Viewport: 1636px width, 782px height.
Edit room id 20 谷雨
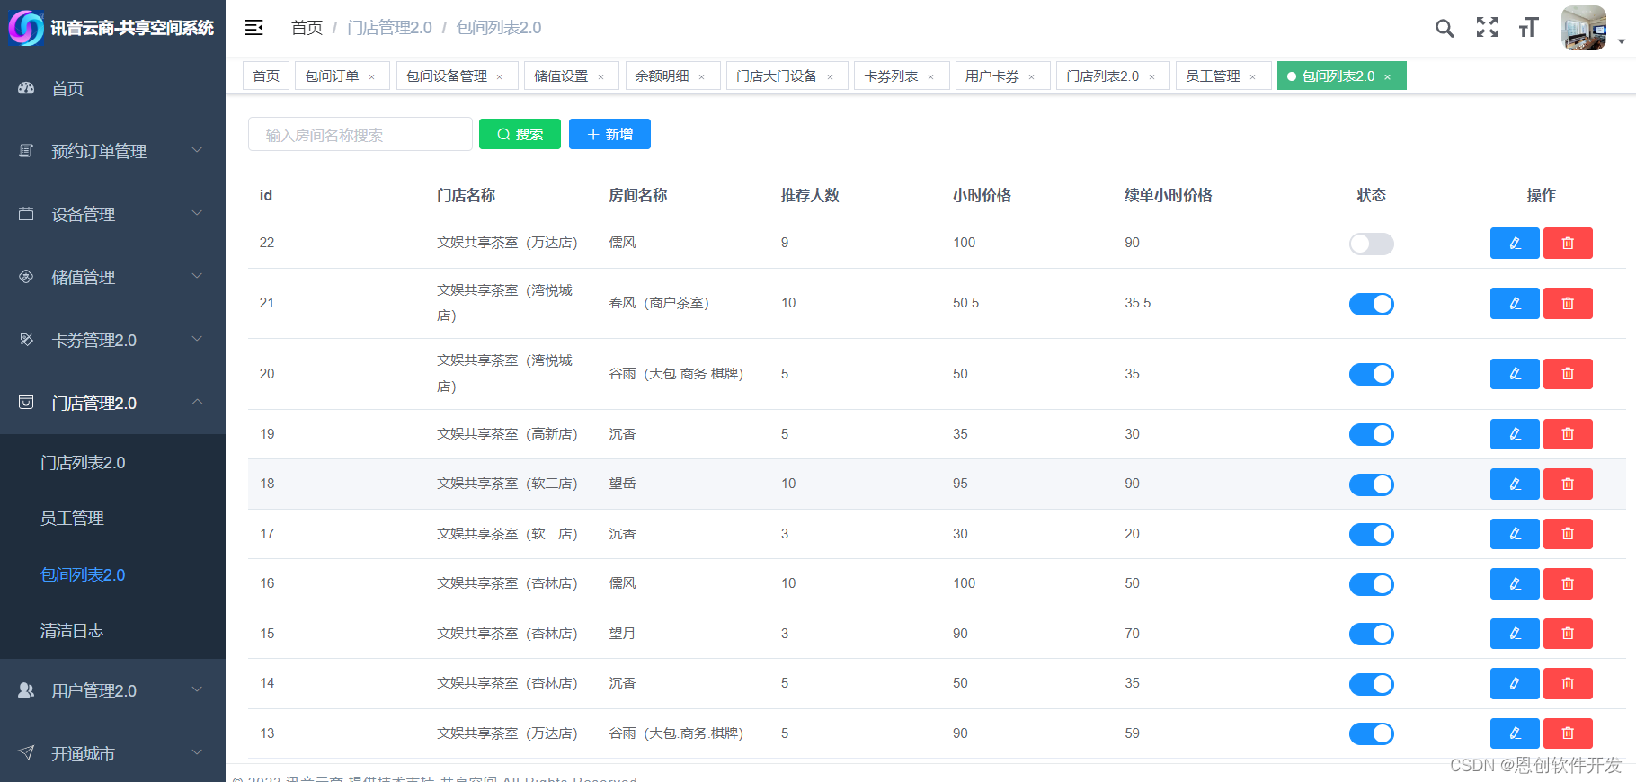click(x=1515, y=374)
